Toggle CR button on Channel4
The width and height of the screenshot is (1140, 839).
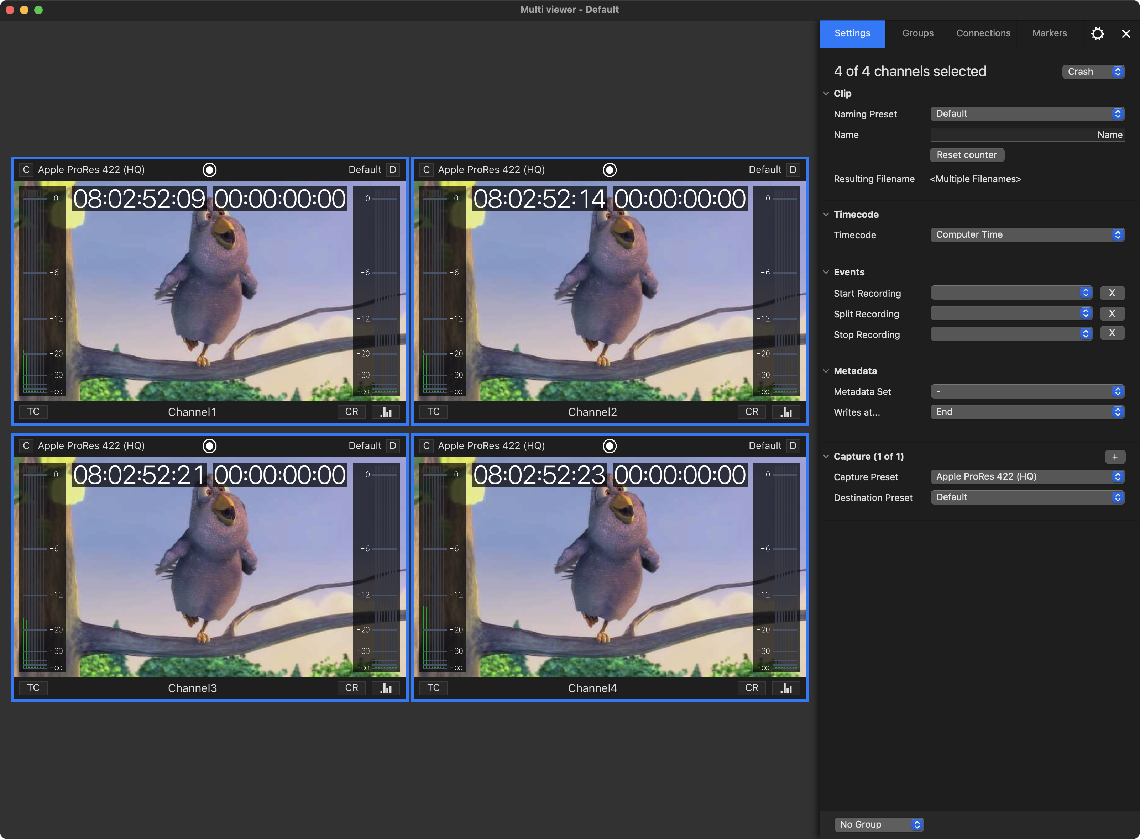point(752,688)
